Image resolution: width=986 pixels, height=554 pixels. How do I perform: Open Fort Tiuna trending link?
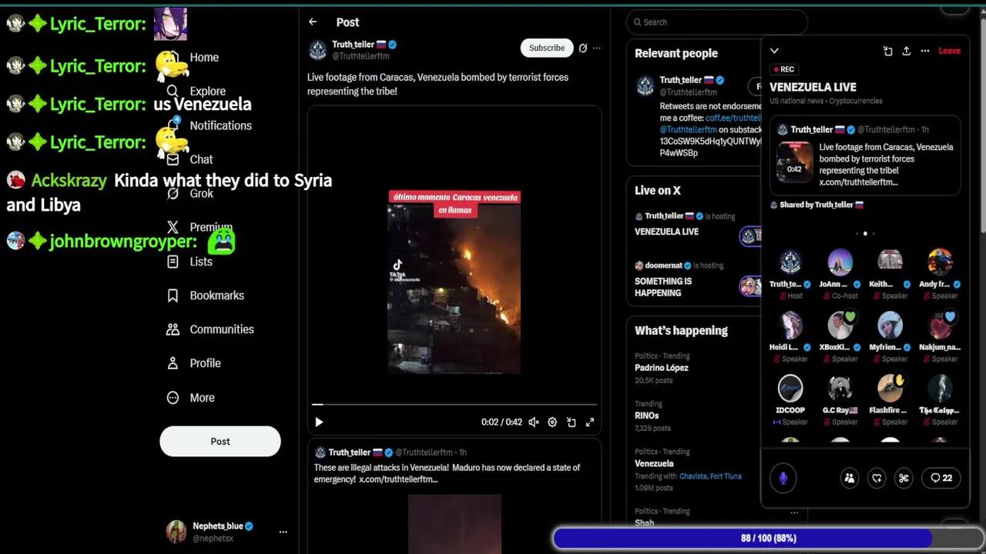(726, 476)
